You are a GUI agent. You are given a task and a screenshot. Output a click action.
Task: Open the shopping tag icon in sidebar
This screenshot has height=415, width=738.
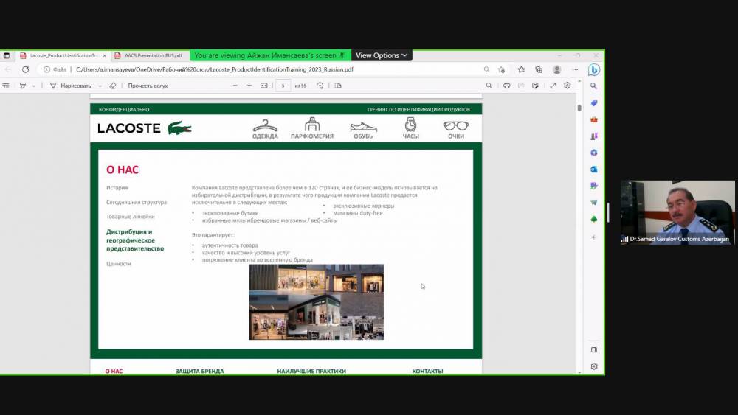tap(594, 103)
